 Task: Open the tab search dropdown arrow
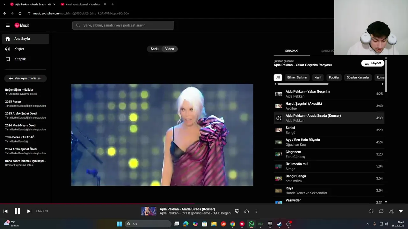pos(4,4)
